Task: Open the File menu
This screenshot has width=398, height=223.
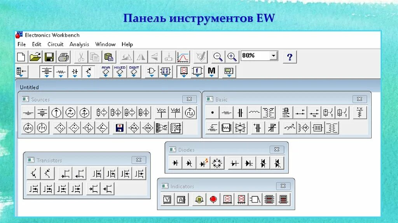Action: tap(22, 44)
